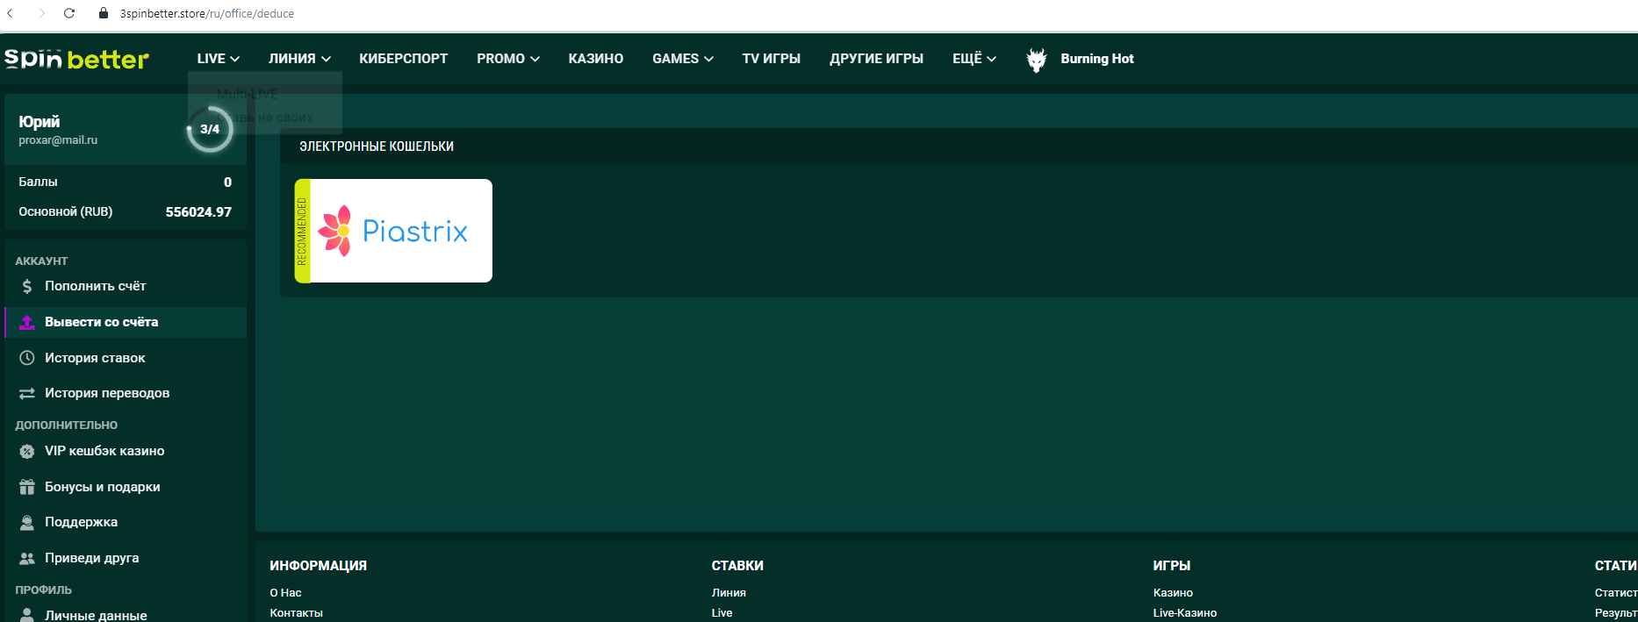Go to VIP кешбэк казино

point(126,451)
